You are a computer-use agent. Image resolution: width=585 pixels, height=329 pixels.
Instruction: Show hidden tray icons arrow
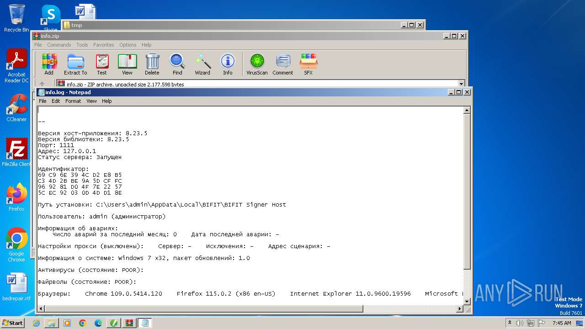pyautogui.click(x=510, y=323)
